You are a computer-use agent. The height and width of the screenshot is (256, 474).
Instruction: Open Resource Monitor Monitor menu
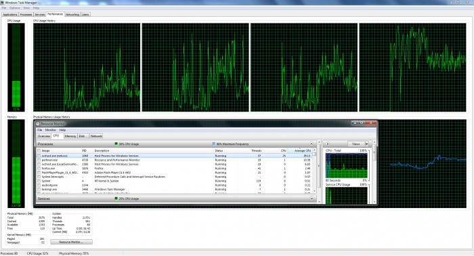(51, 130)
